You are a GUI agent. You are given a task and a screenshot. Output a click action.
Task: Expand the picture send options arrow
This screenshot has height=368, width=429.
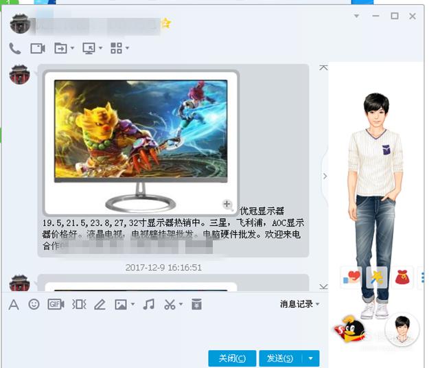[132, 304]
